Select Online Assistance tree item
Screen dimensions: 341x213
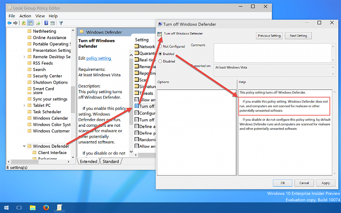(x=50, y=38)
